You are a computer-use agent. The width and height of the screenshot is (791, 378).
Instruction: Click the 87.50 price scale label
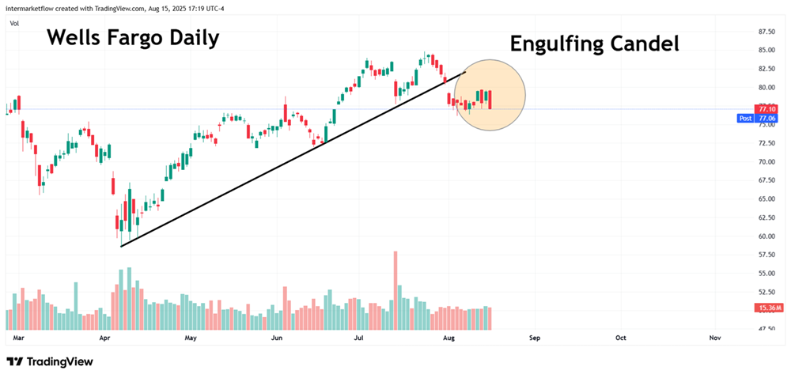coord(765,32)
